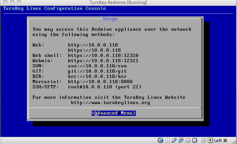This screenshot has height=144, width=237.
Task: Click the Left ⌘ host key label
Action: 221,140
